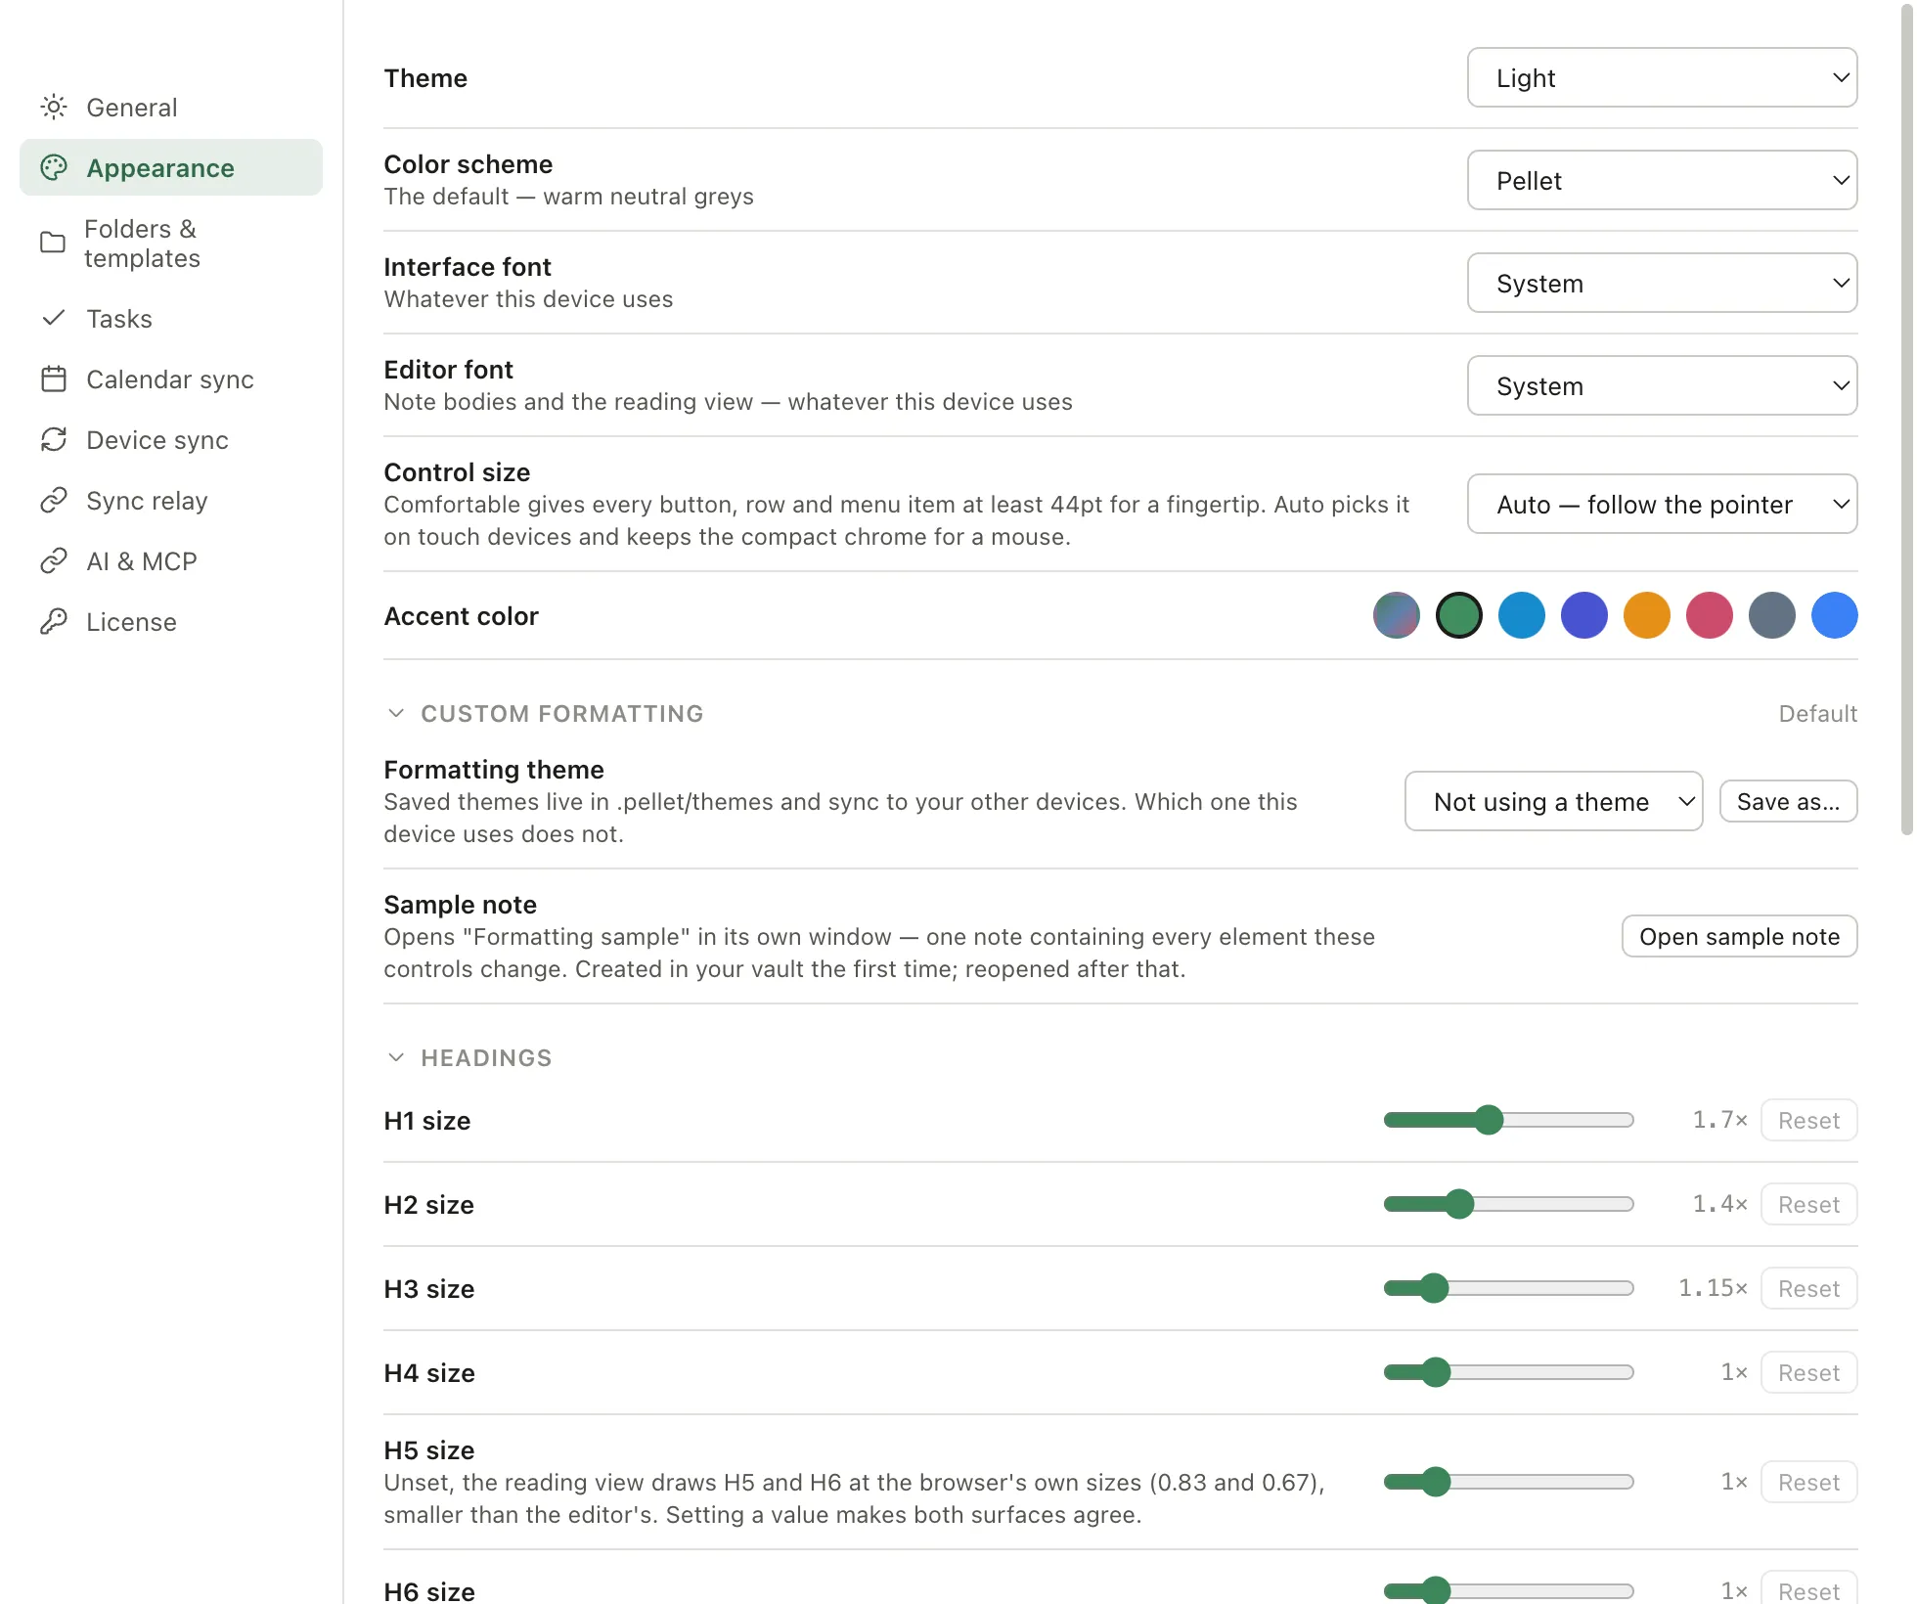Click the Appearance palette icon
The width and height of the screenshot is (1917, 1604).
(x=54, y=168)
